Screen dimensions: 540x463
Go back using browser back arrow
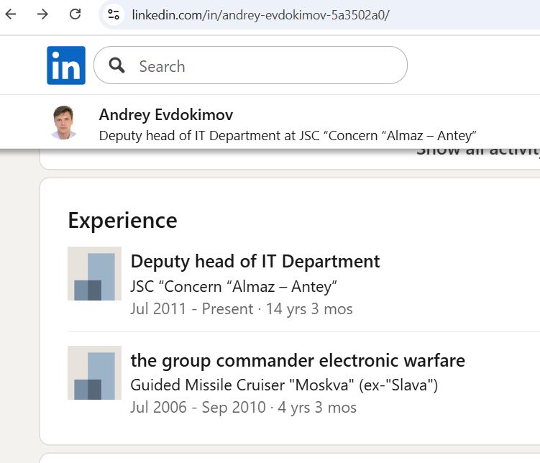pos(11,14)
